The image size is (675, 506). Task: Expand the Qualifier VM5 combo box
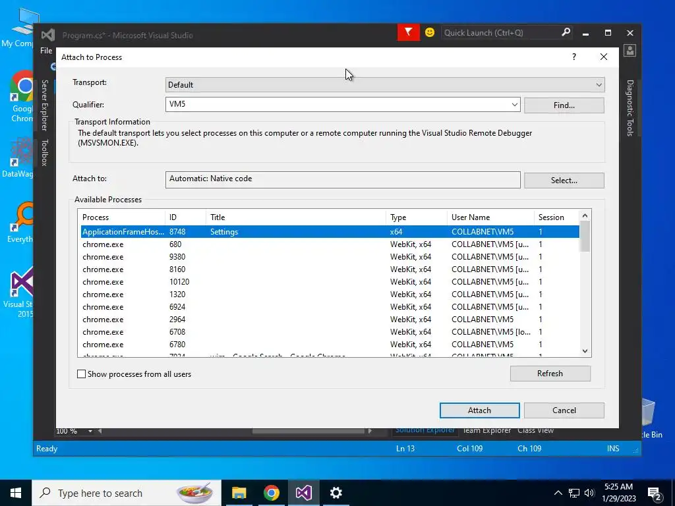coord(514,105)
